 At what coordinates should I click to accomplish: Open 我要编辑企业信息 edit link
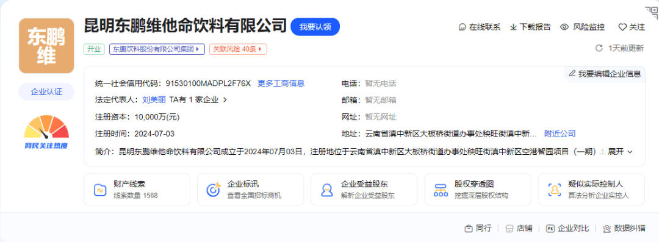610,74
